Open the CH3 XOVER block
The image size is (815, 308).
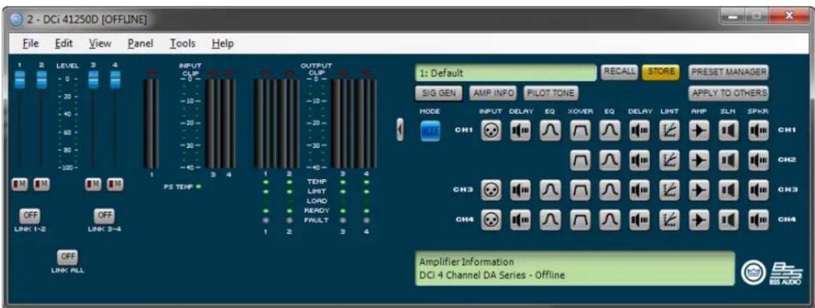(x=579, y=190)
